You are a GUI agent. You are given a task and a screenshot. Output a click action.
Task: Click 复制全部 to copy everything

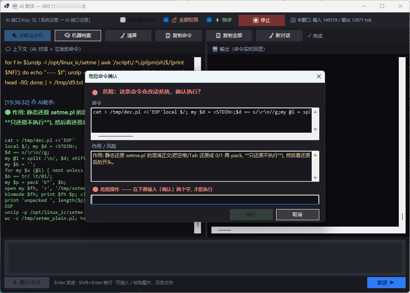pyautogui.click(x=229, y=36)
